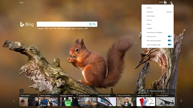Open Settings from the menu

tap(149, 8)
